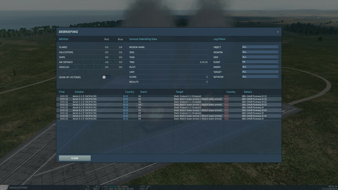Click the TIME value 8:00:00
Image resolution: width=338 pixels, height=190 pixels.
(x=204, y=62)
